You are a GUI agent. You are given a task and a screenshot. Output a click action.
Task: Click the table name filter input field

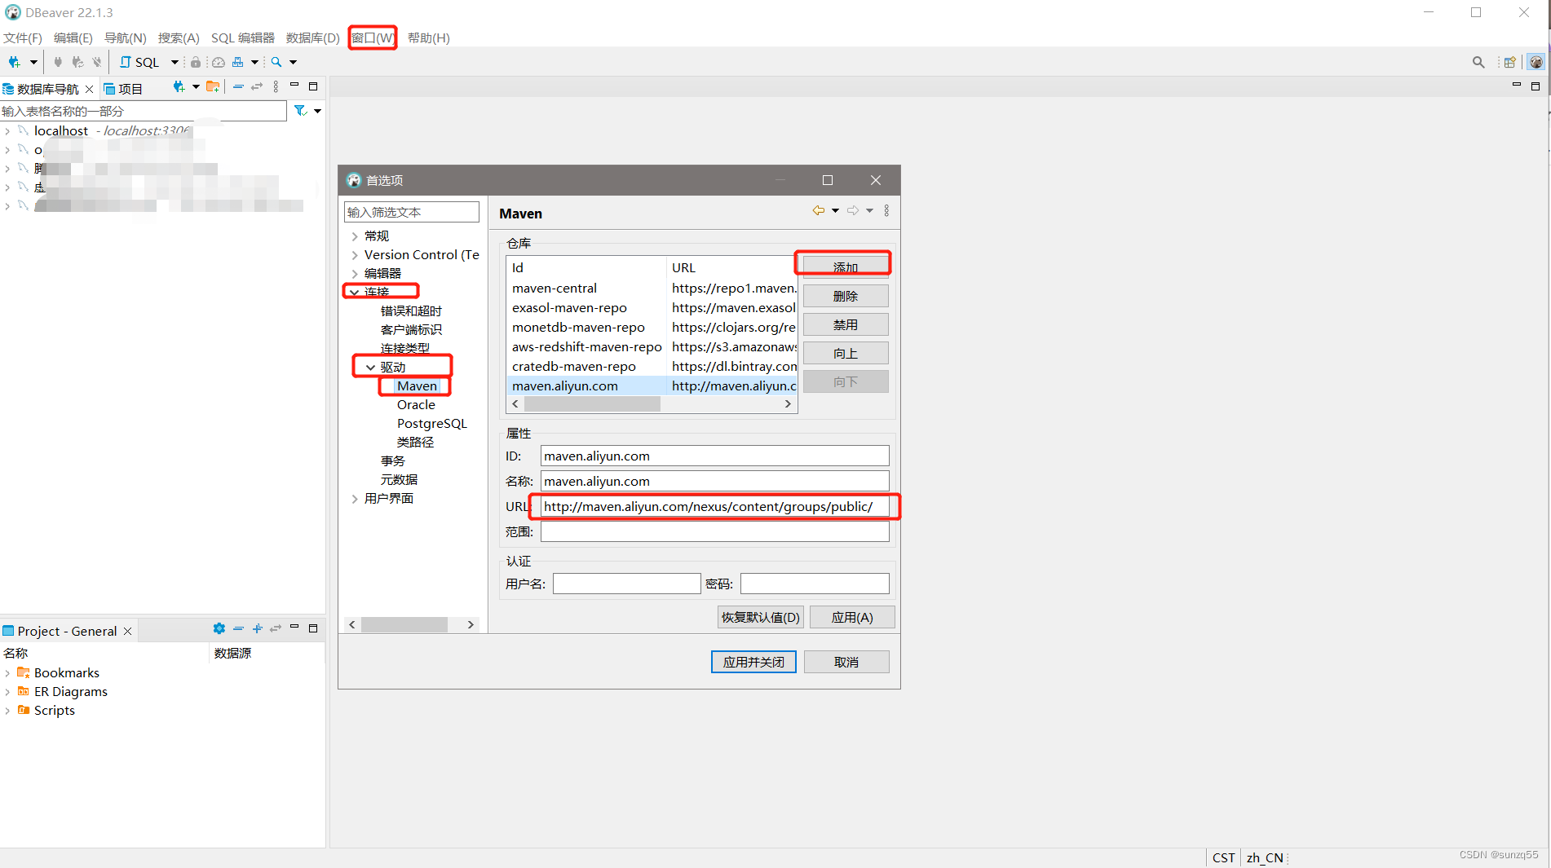pos(144,111)
